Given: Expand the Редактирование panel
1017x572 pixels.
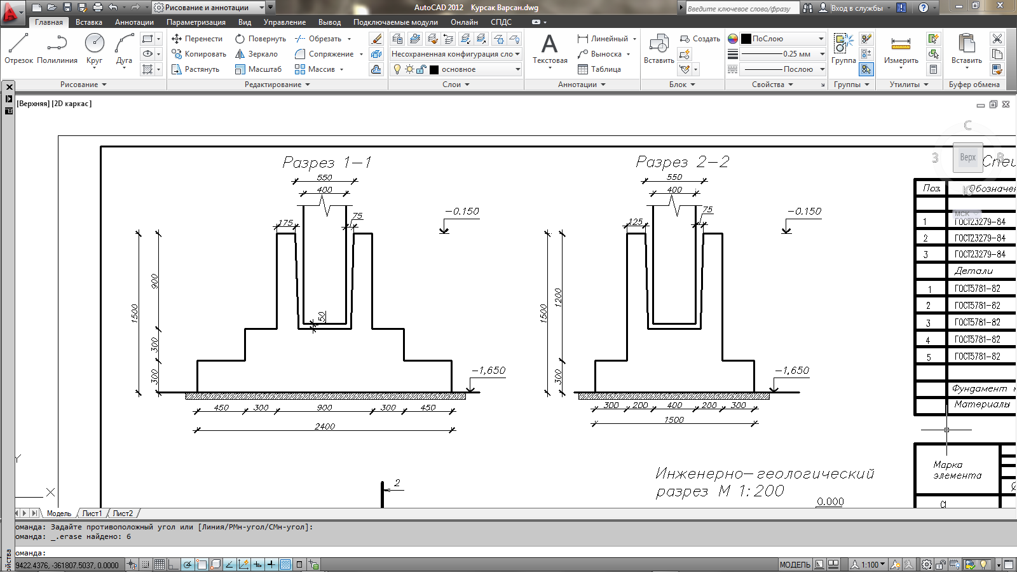Looking at the screenshot, I should click(277, 85).
